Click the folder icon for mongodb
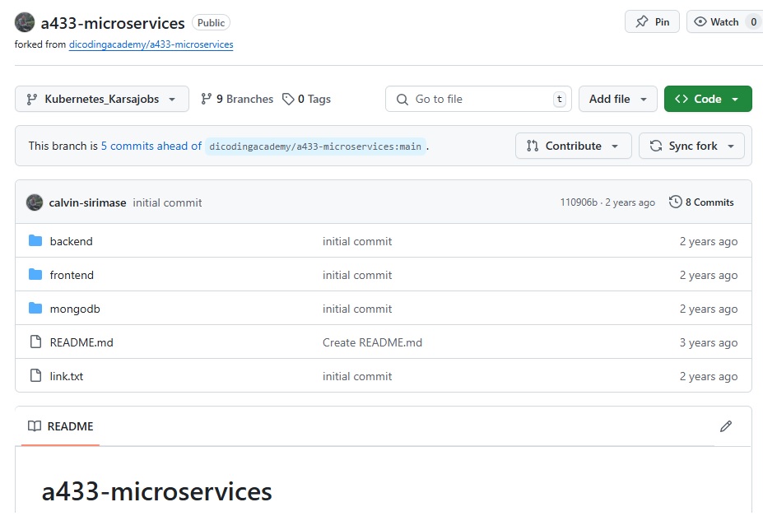This screenshot has width=763, height=530. 35,308
